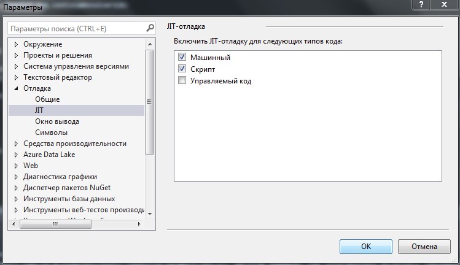Select the Текстовый редактор label
The image size is (460, 265).
click(58, 77)
